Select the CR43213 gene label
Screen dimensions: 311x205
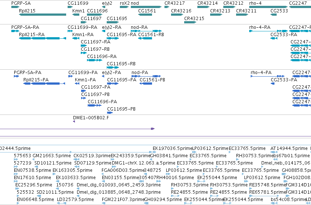coord(220,11)
